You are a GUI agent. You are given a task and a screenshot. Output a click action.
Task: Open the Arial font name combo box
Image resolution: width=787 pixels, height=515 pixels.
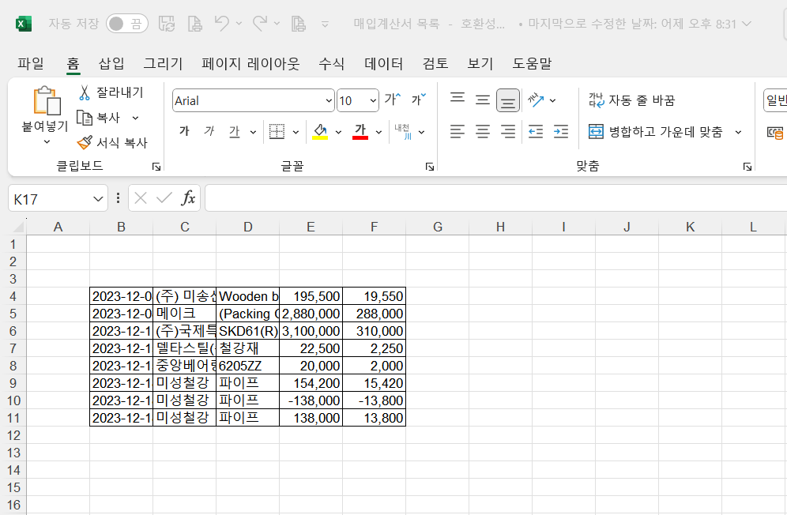253,100
